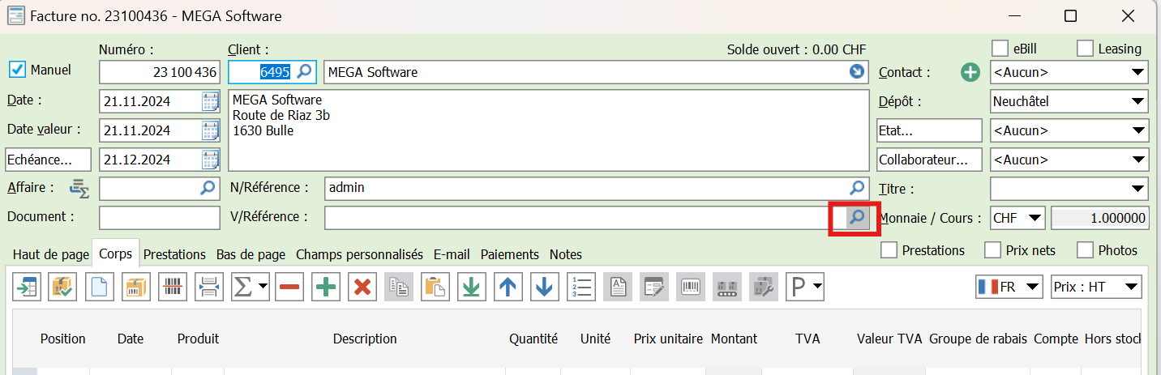Click the paste clipboard toolbar icon
This screenshot has width=1161, height=375.
[435, 287]
